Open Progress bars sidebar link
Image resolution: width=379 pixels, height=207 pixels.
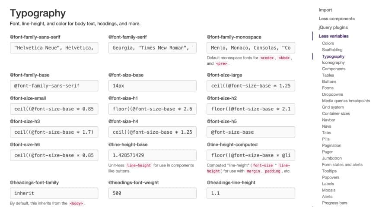click(x=334, y=203)
